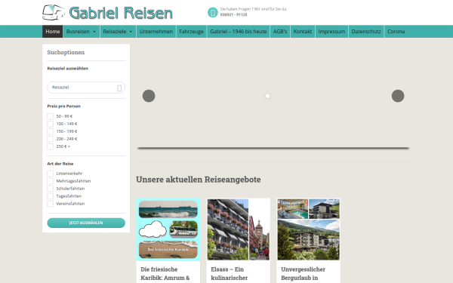Image resolution: width=453 pixels, height=283 pixels.
Task: Enable the Mehrtagesfahrten trip type
Action: [51, 181]
